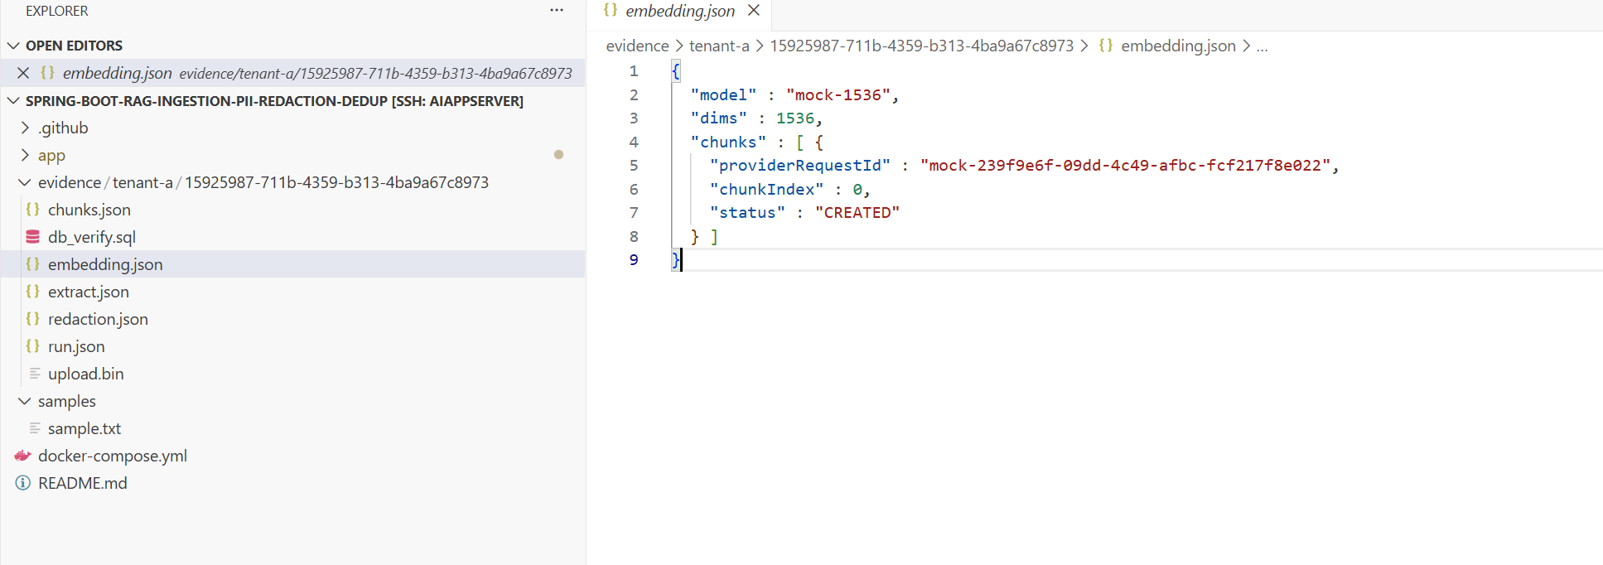Viewport: 1603px width, 565px height.
Task: Click 'embedding.json' in the breadcrumb
Action: tap(1178, 46)
